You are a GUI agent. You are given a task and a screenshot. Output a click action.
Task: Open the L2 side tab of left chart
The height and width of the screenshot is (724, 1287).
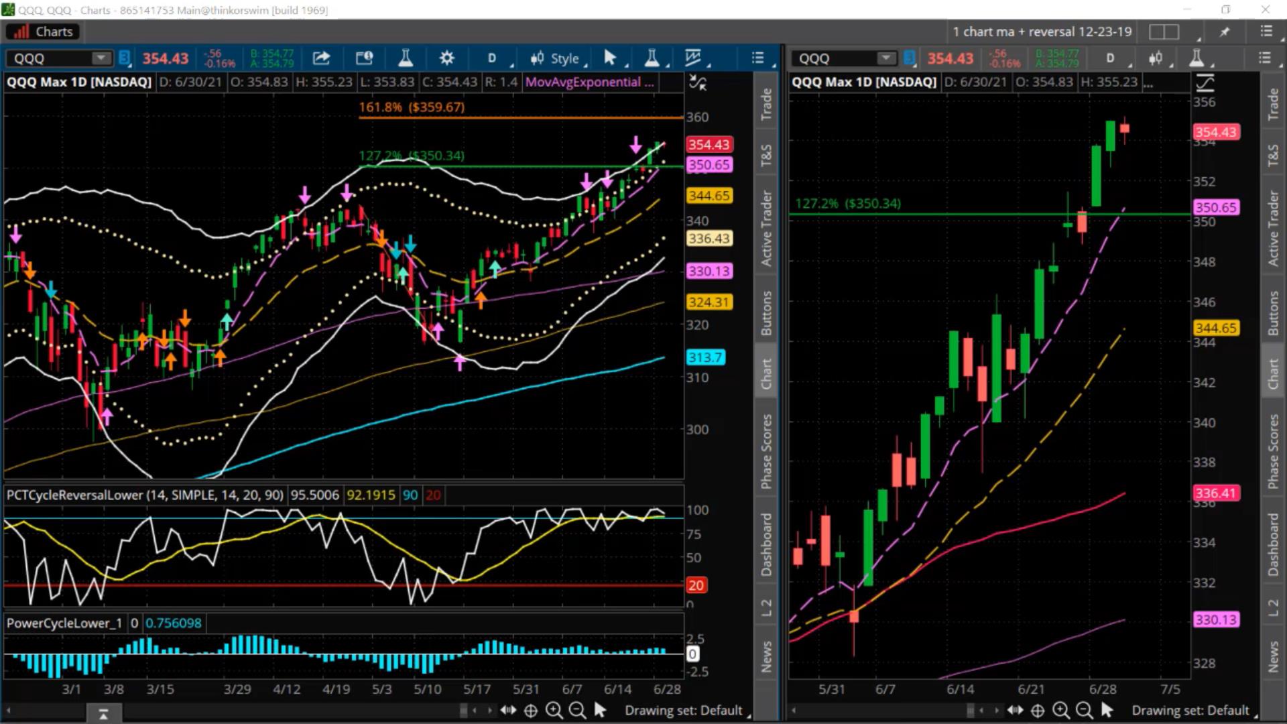(x=766, y=607)
